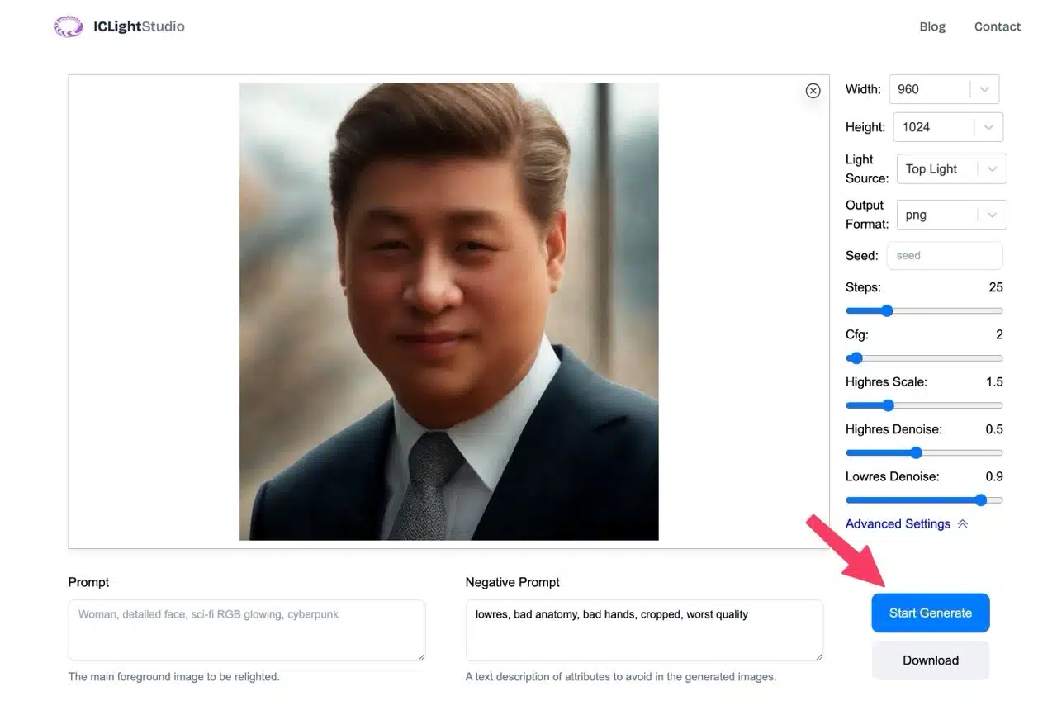Click the ICLightStudio logo icon
1057x710 pixels.
coord(68,26)
